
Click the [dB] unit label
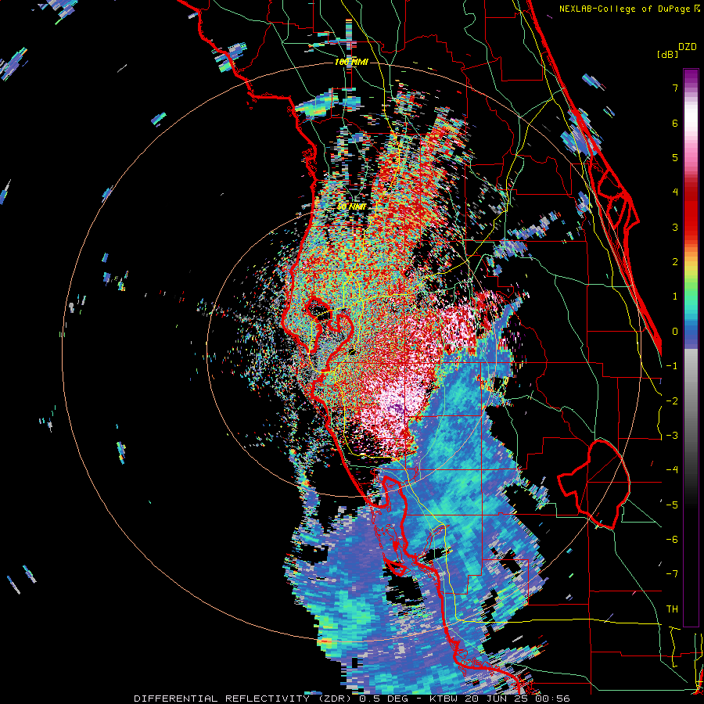668,54
